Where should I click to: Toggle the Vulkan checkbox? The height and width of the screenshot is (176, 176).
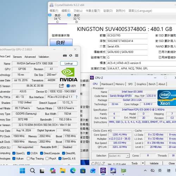(x=14, y=158)
